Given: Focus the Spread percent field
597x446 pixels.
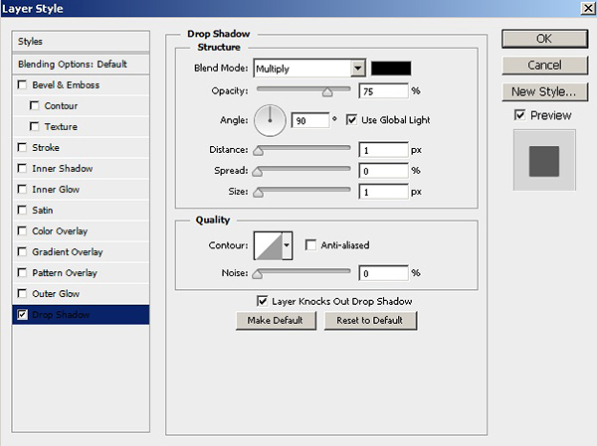Looking at the screenshot, I should tap(383, 171).
